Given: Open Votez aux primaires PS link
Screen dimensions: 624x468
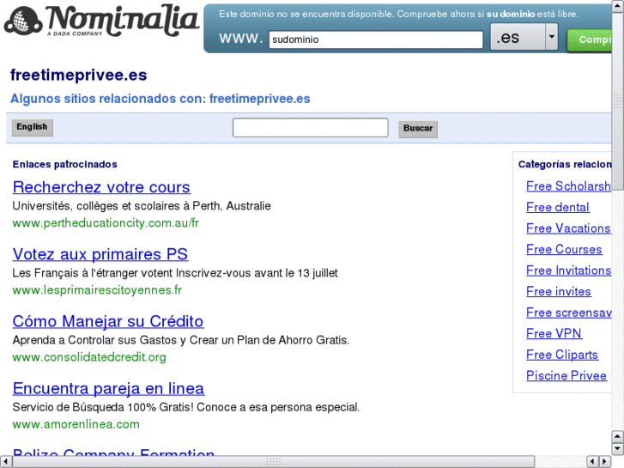Looking at the screenshot, I should point(100,254).
